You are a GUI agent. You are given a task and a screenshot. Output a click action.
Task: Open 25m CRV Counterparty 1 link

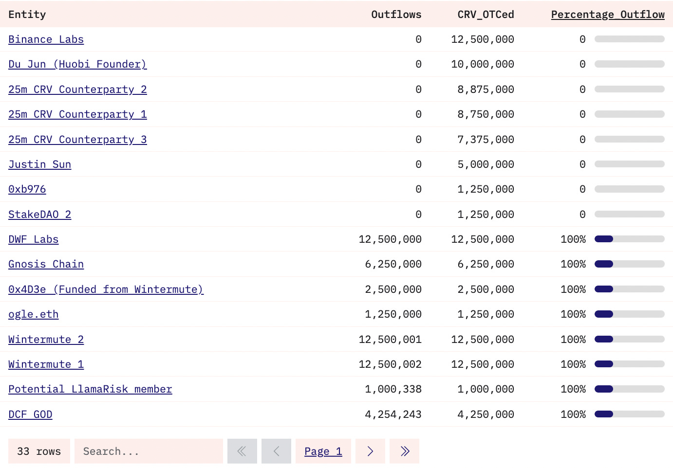pos(77,114)
